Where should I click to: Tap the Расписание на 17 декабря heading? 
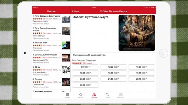pyautogui.click(x=89, y=55)
